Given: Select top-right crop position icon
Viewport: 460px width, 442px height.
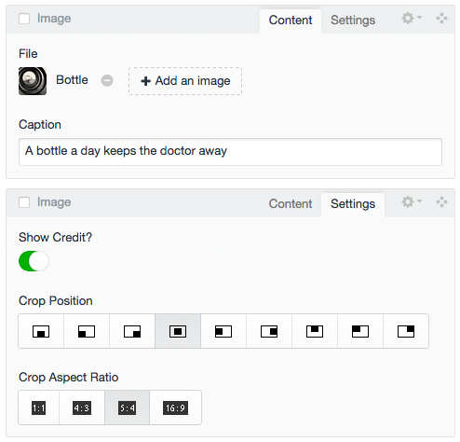Looking at the screenshot, I should pos(406,331).
